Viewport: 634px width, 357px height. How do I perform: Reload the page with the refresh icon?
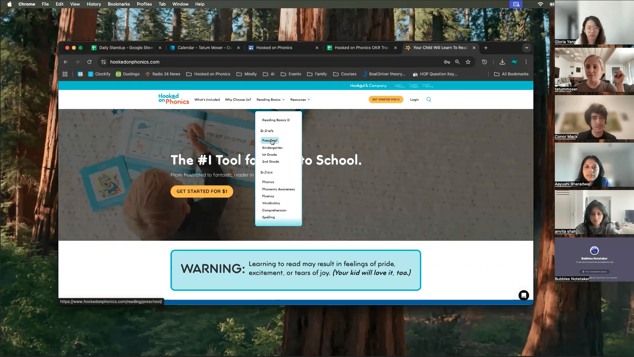point(89,62)
